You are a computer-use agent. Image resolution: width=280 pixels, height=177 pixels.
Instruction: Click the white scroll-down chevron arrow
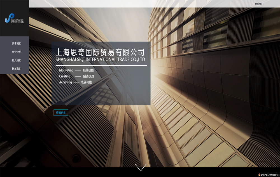pyautogui.click(x=141, y=167)
